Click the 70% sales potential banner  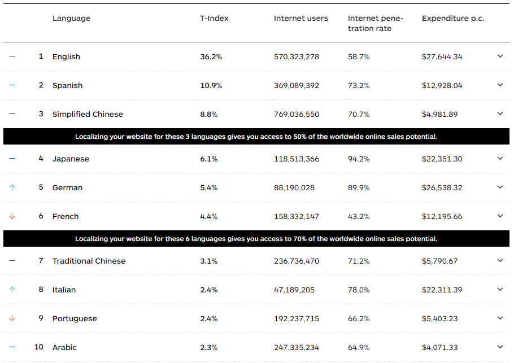click(x=256, y=239)
